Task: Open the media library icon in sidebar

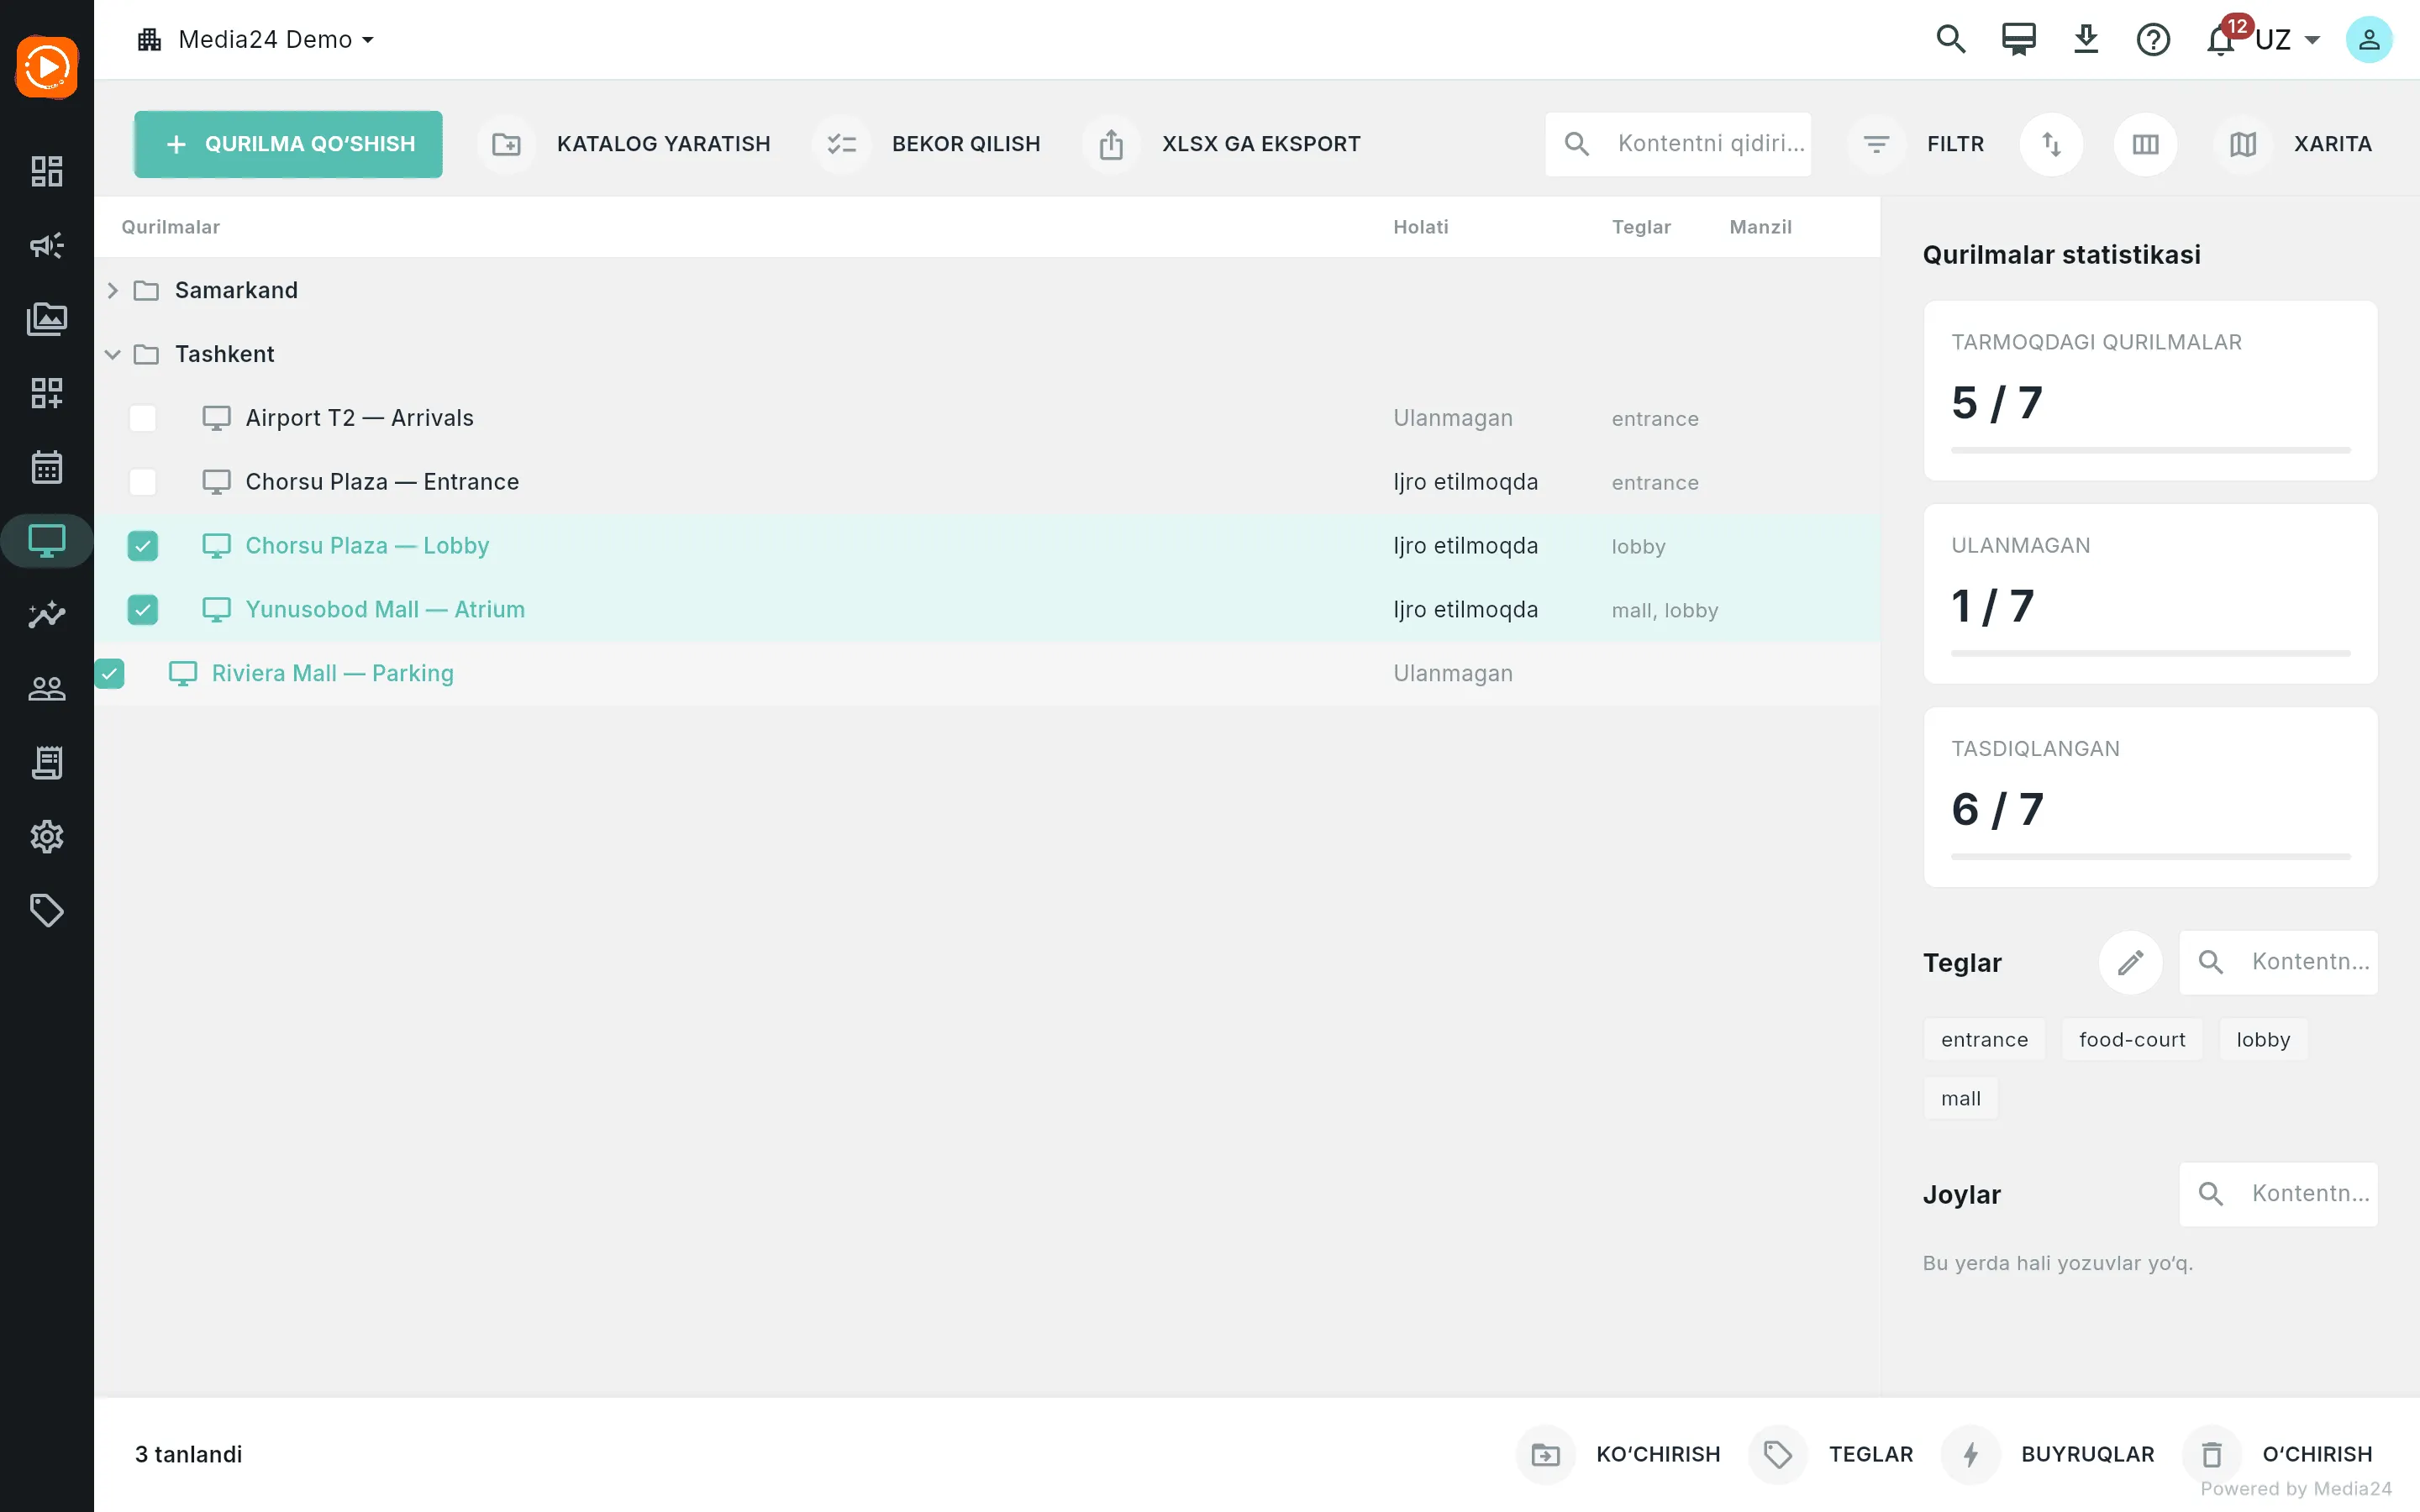Action: [46, 319]
